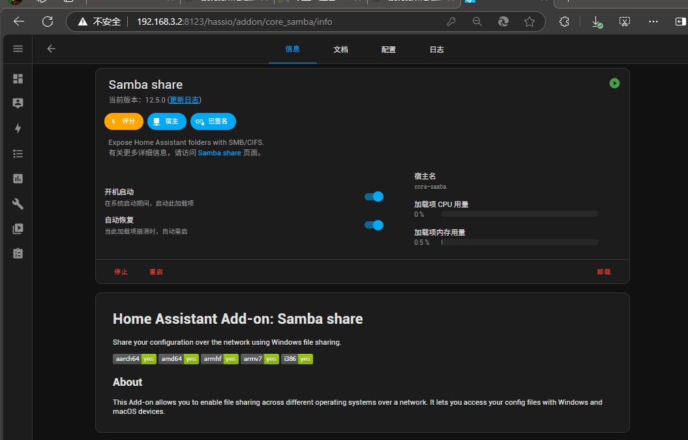View the 日志 tab
Screen dimensions: 688x440
tap(437, 50)
